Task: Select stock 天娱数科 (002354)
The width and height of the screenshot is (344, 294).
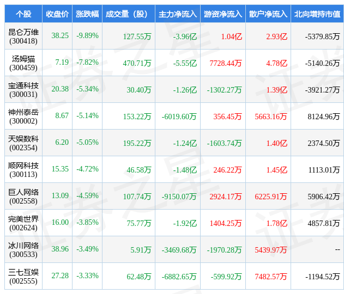Action: coord(23,143)
